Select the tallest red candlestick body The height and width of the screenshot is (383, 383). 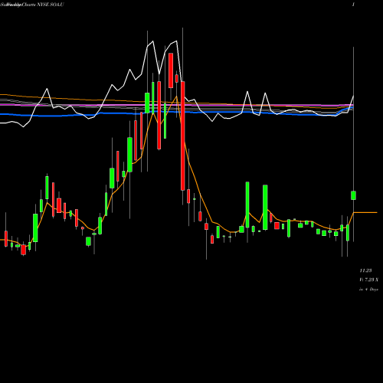coord(183,136)
